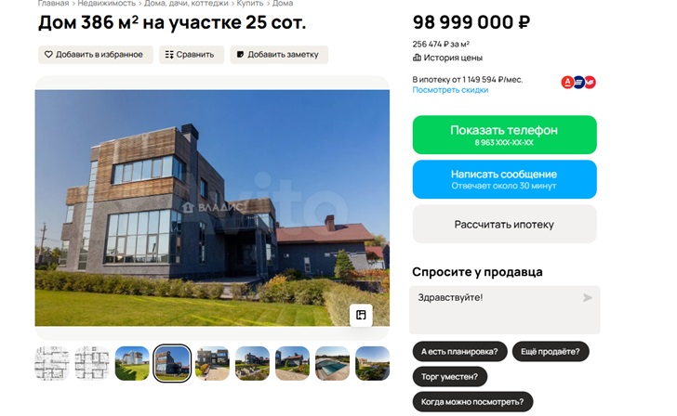677x416 pixels.
Task: Choose the 'А есть планировка?' quick question
Action: pos(459,352)
